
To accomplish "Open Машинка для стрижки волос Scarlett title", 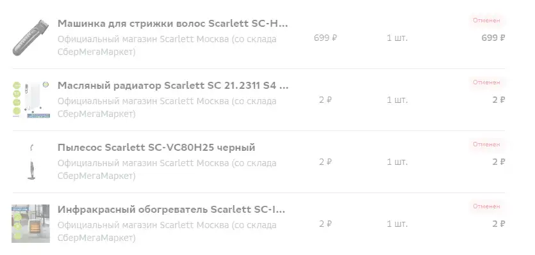I will click(172, 24).
